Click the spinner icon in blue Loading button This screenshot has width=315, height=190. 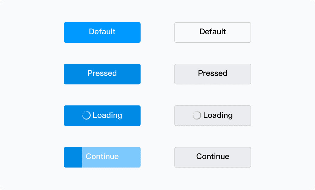coord(86,115)
